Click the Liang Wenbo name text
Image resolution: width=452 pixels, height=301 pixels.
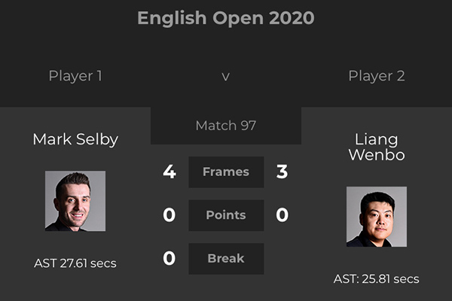[x=377, y=147]
